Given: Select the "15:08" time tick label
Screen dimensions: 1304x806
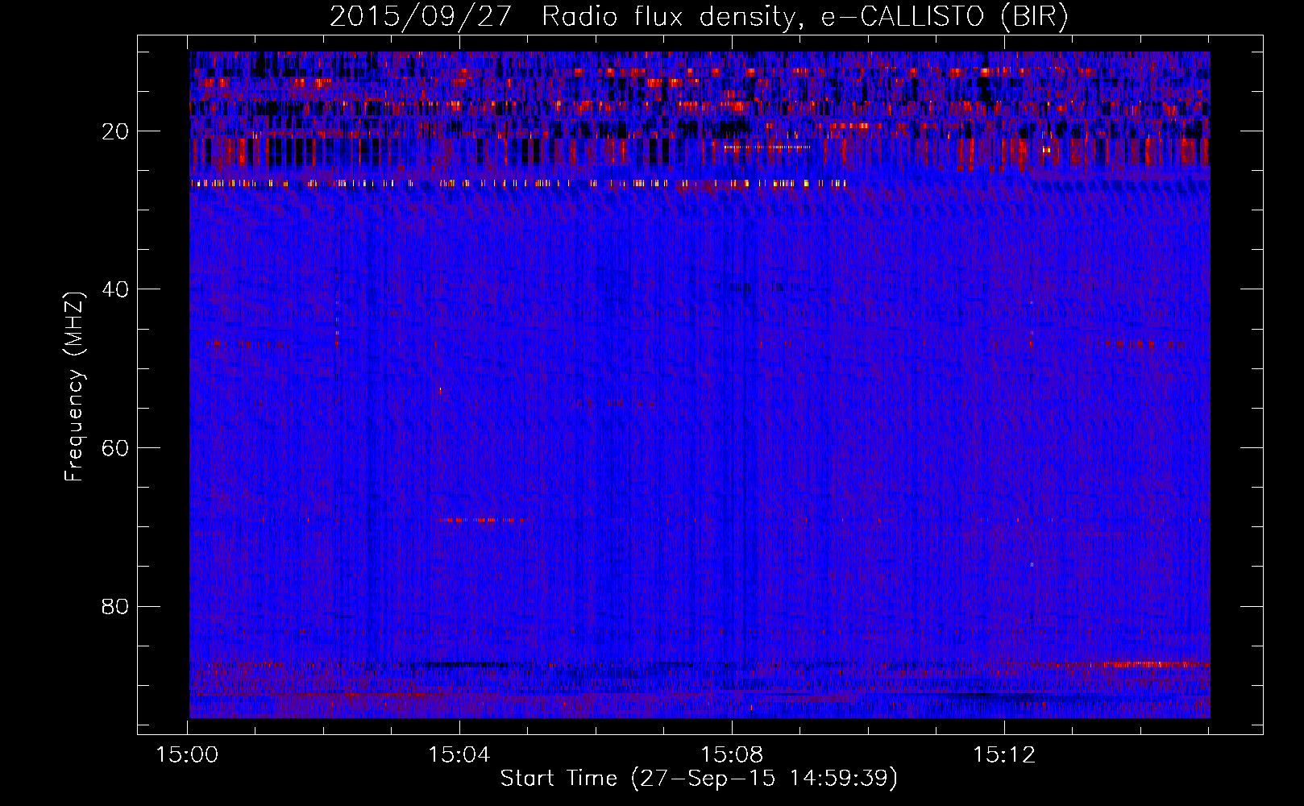Looking at the screenshot, I should point(732,755).
